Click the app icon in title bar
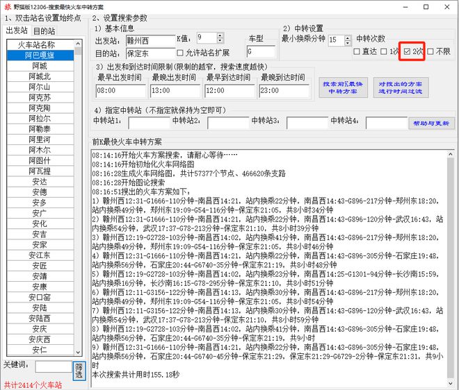 tap(8, 6)
